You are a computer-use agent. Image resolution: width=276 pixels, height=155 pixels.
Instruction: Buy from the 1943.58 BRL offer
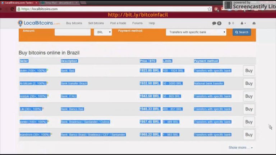[249, 96]
